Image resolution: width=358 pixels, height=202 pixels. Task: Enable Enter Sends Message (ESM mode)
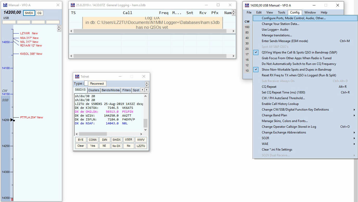pos(285,41)
